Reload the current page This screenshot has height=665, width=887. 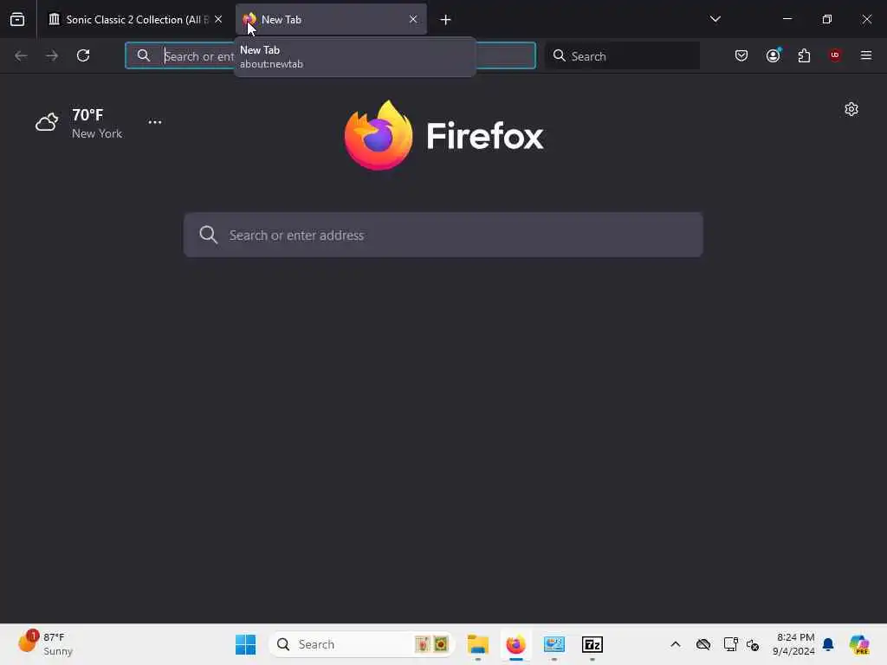[83, 55]
